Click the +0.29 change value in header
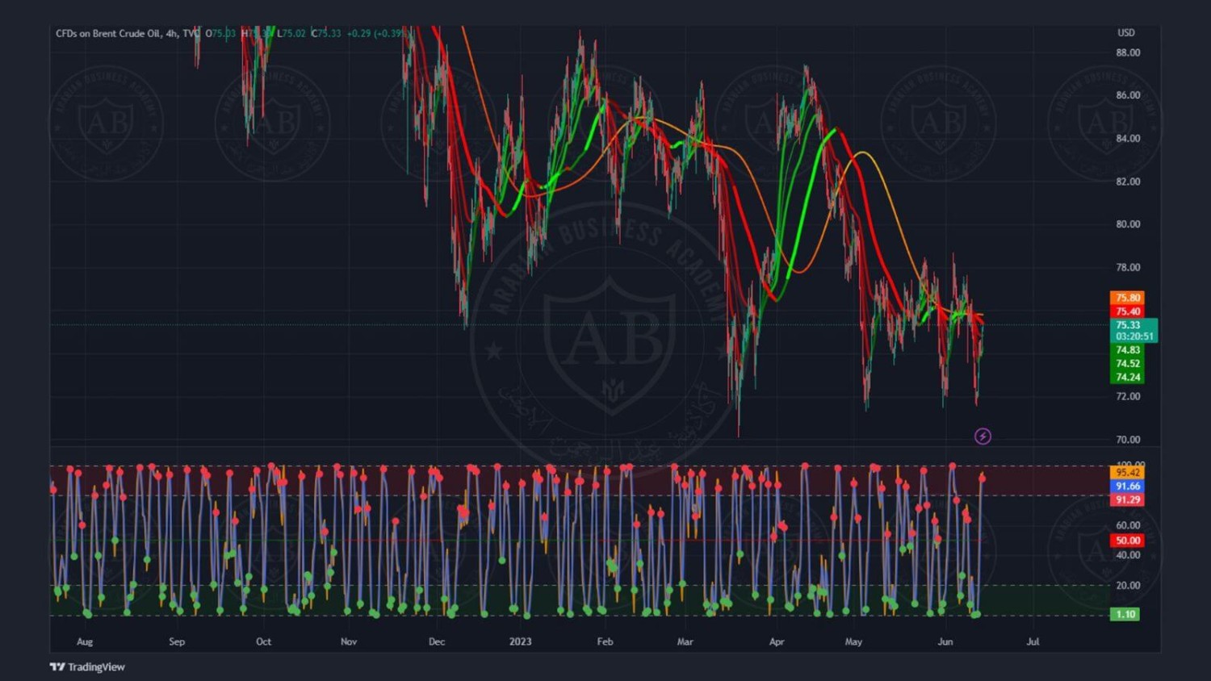 point(359,33)
